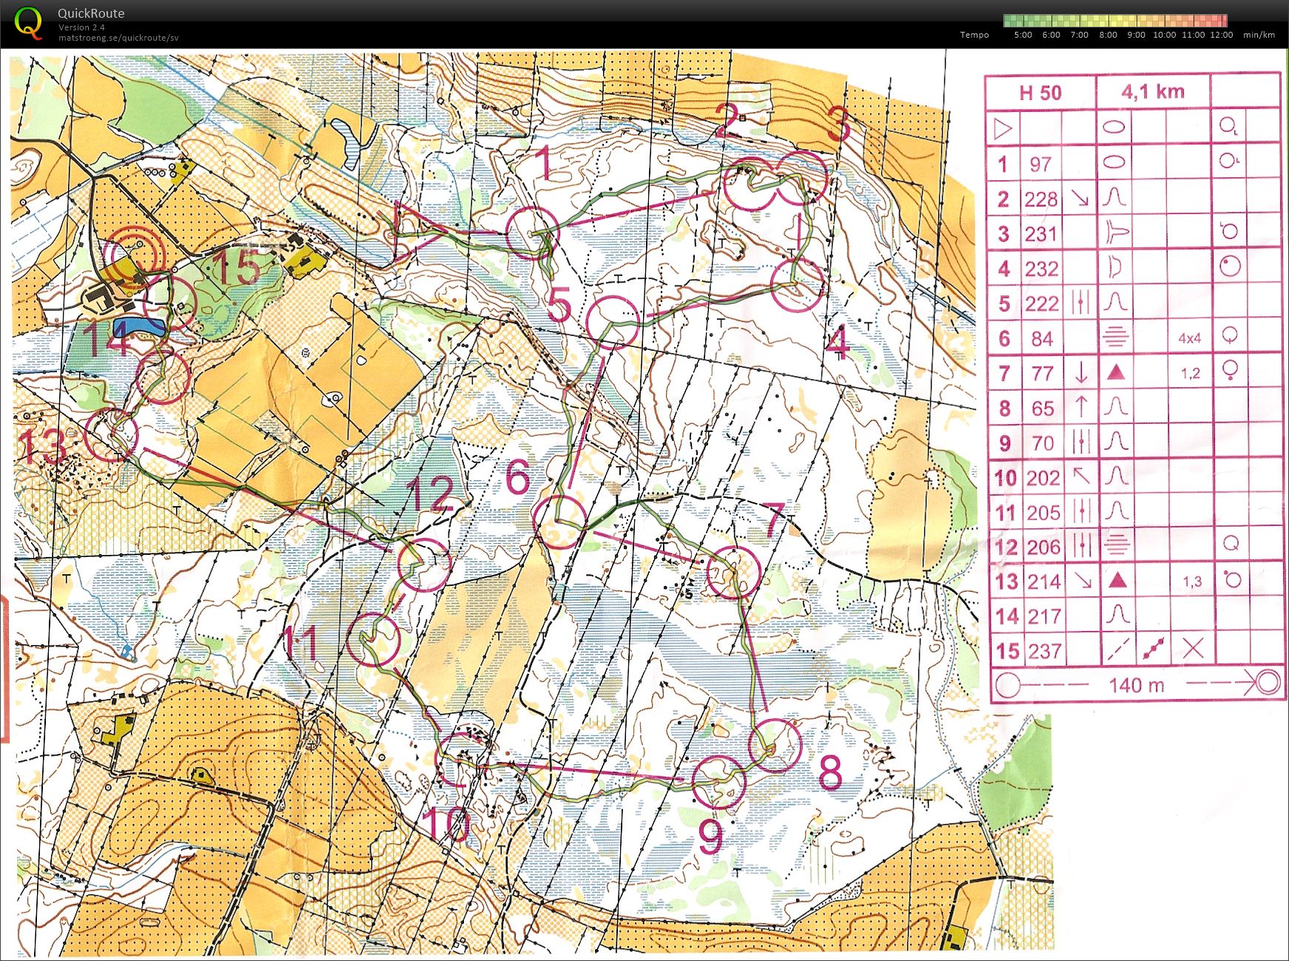The image size is (1289, 961).
Task: Click the 4,1 km course length cell
Action: coord(1152,92)
